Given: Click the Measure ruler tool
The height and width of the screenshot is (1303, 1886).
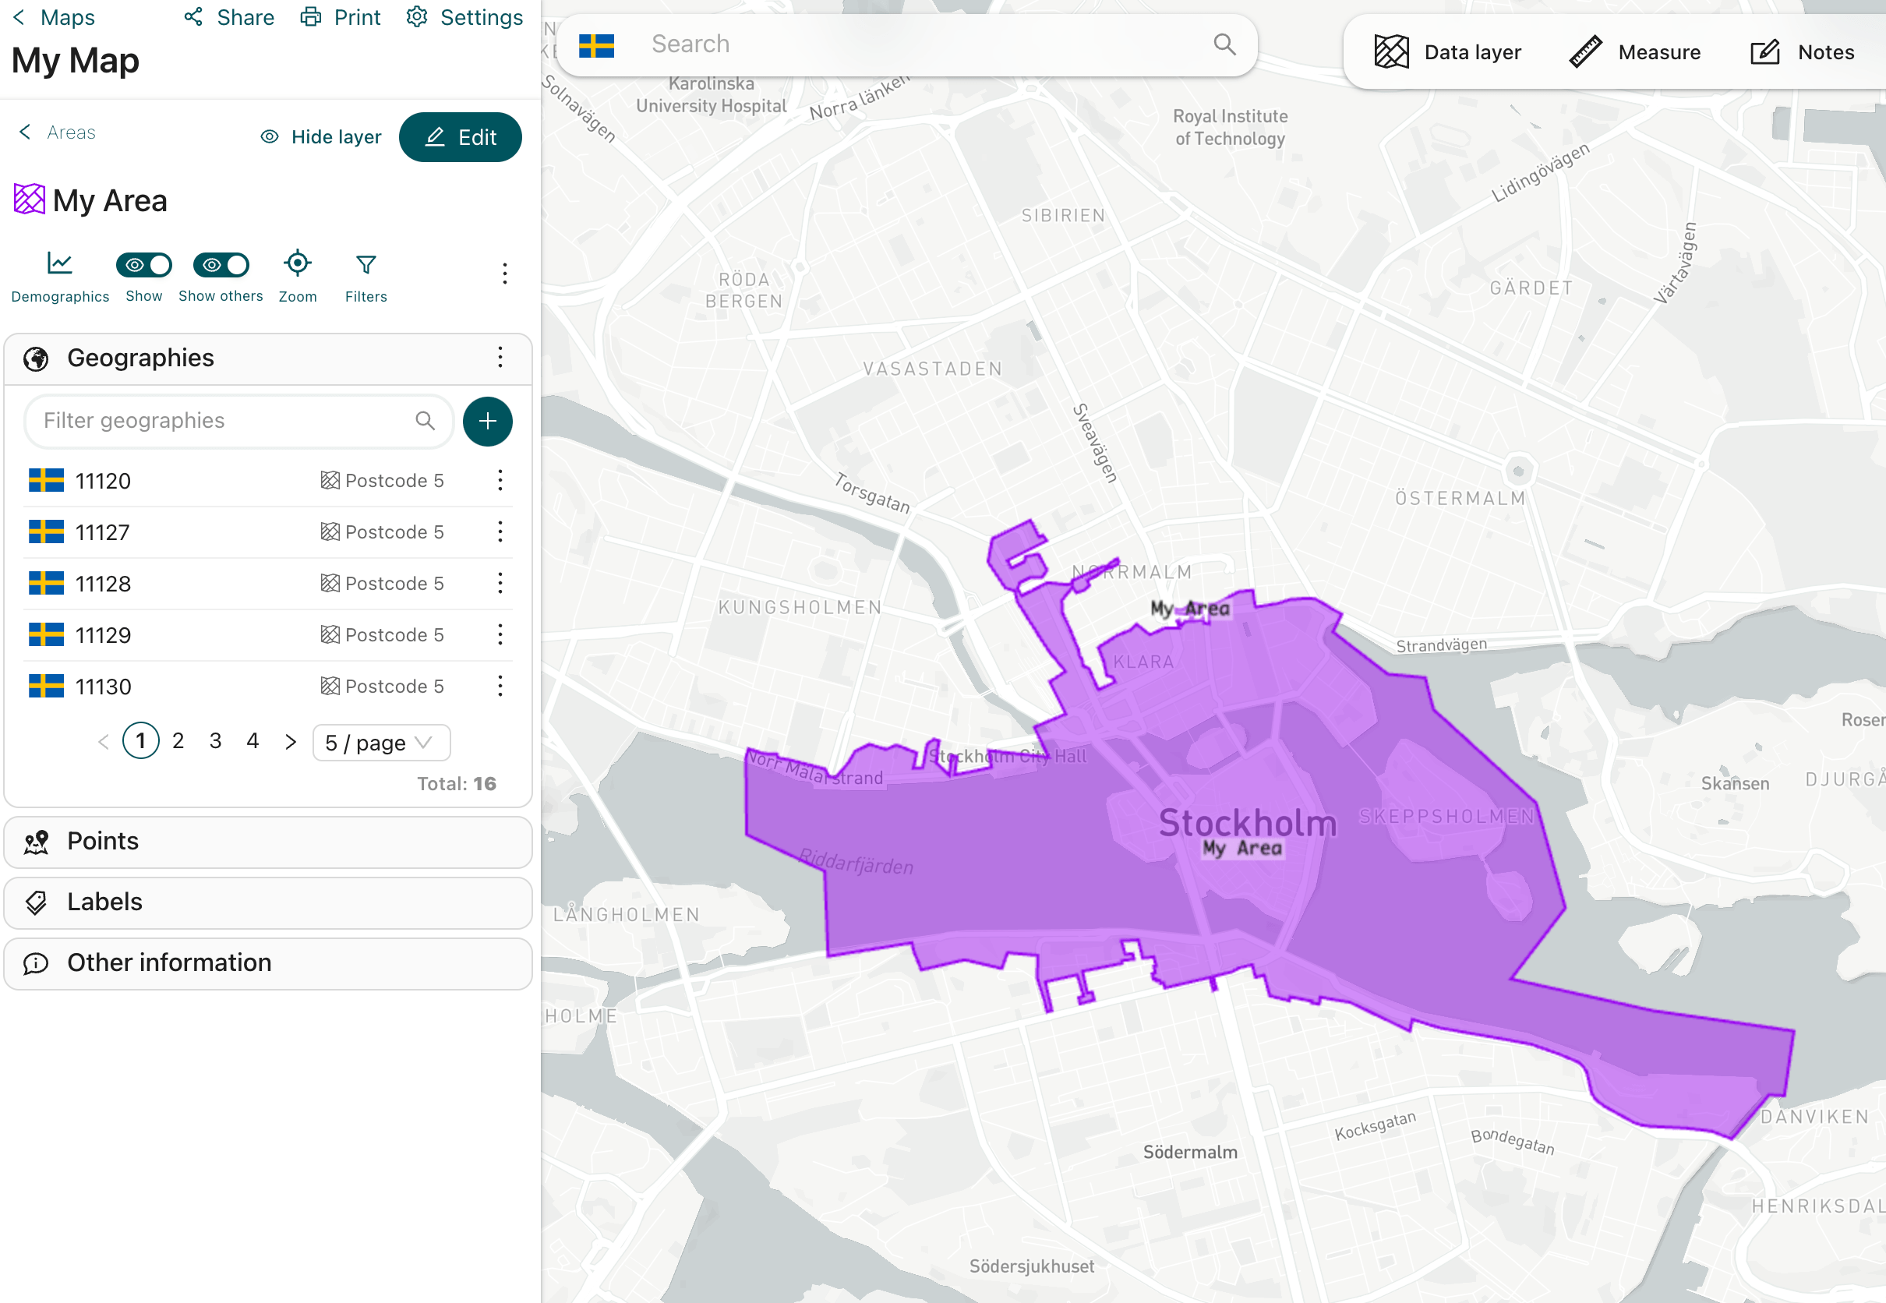Looking at the screenshot, I should pyautogui.click(x=1634, y=52).
